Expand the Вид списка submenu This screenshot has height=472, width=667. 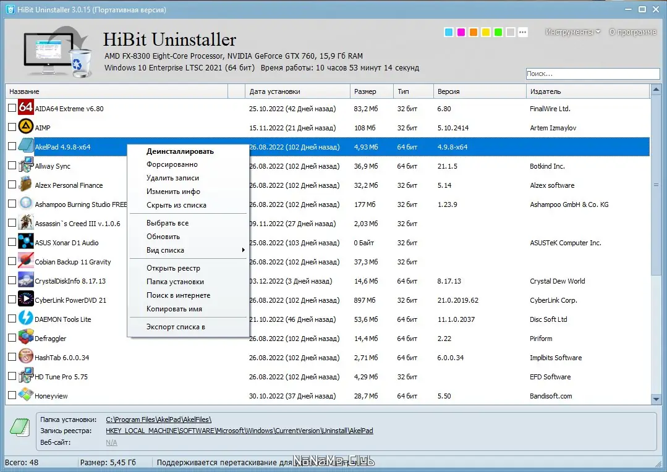tap(189, 250)
